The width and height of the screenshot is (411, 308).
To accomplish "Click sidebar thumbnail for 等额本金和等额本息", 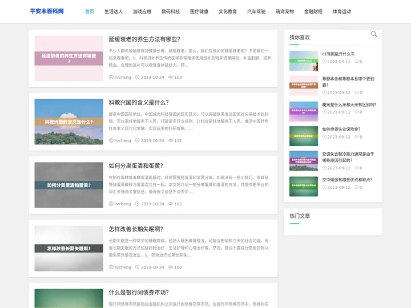I will 304,86.
